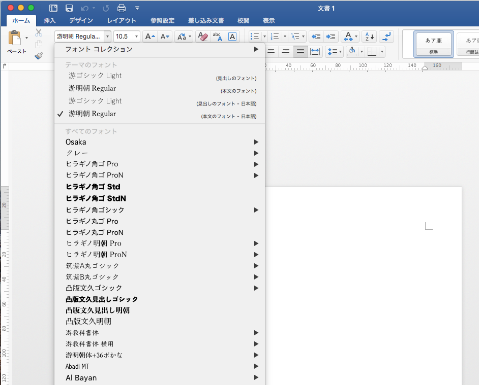This screenshot has height=385, width=479.
Task: Click the align right icon
Action: 286,52
